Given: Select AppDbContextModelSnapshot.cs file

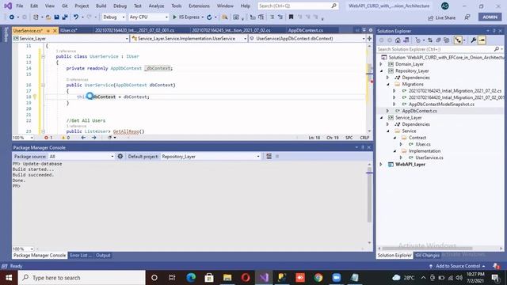Looking at the screenshot, I should pyautogui.click(x=441, y=104).
